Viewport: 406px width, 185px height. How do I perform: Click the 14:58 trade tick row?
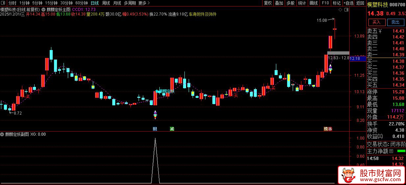click(386, 158)
